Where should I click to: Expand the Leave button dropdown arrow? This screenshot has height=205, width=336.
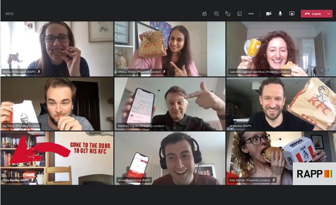tap(329, 14)
